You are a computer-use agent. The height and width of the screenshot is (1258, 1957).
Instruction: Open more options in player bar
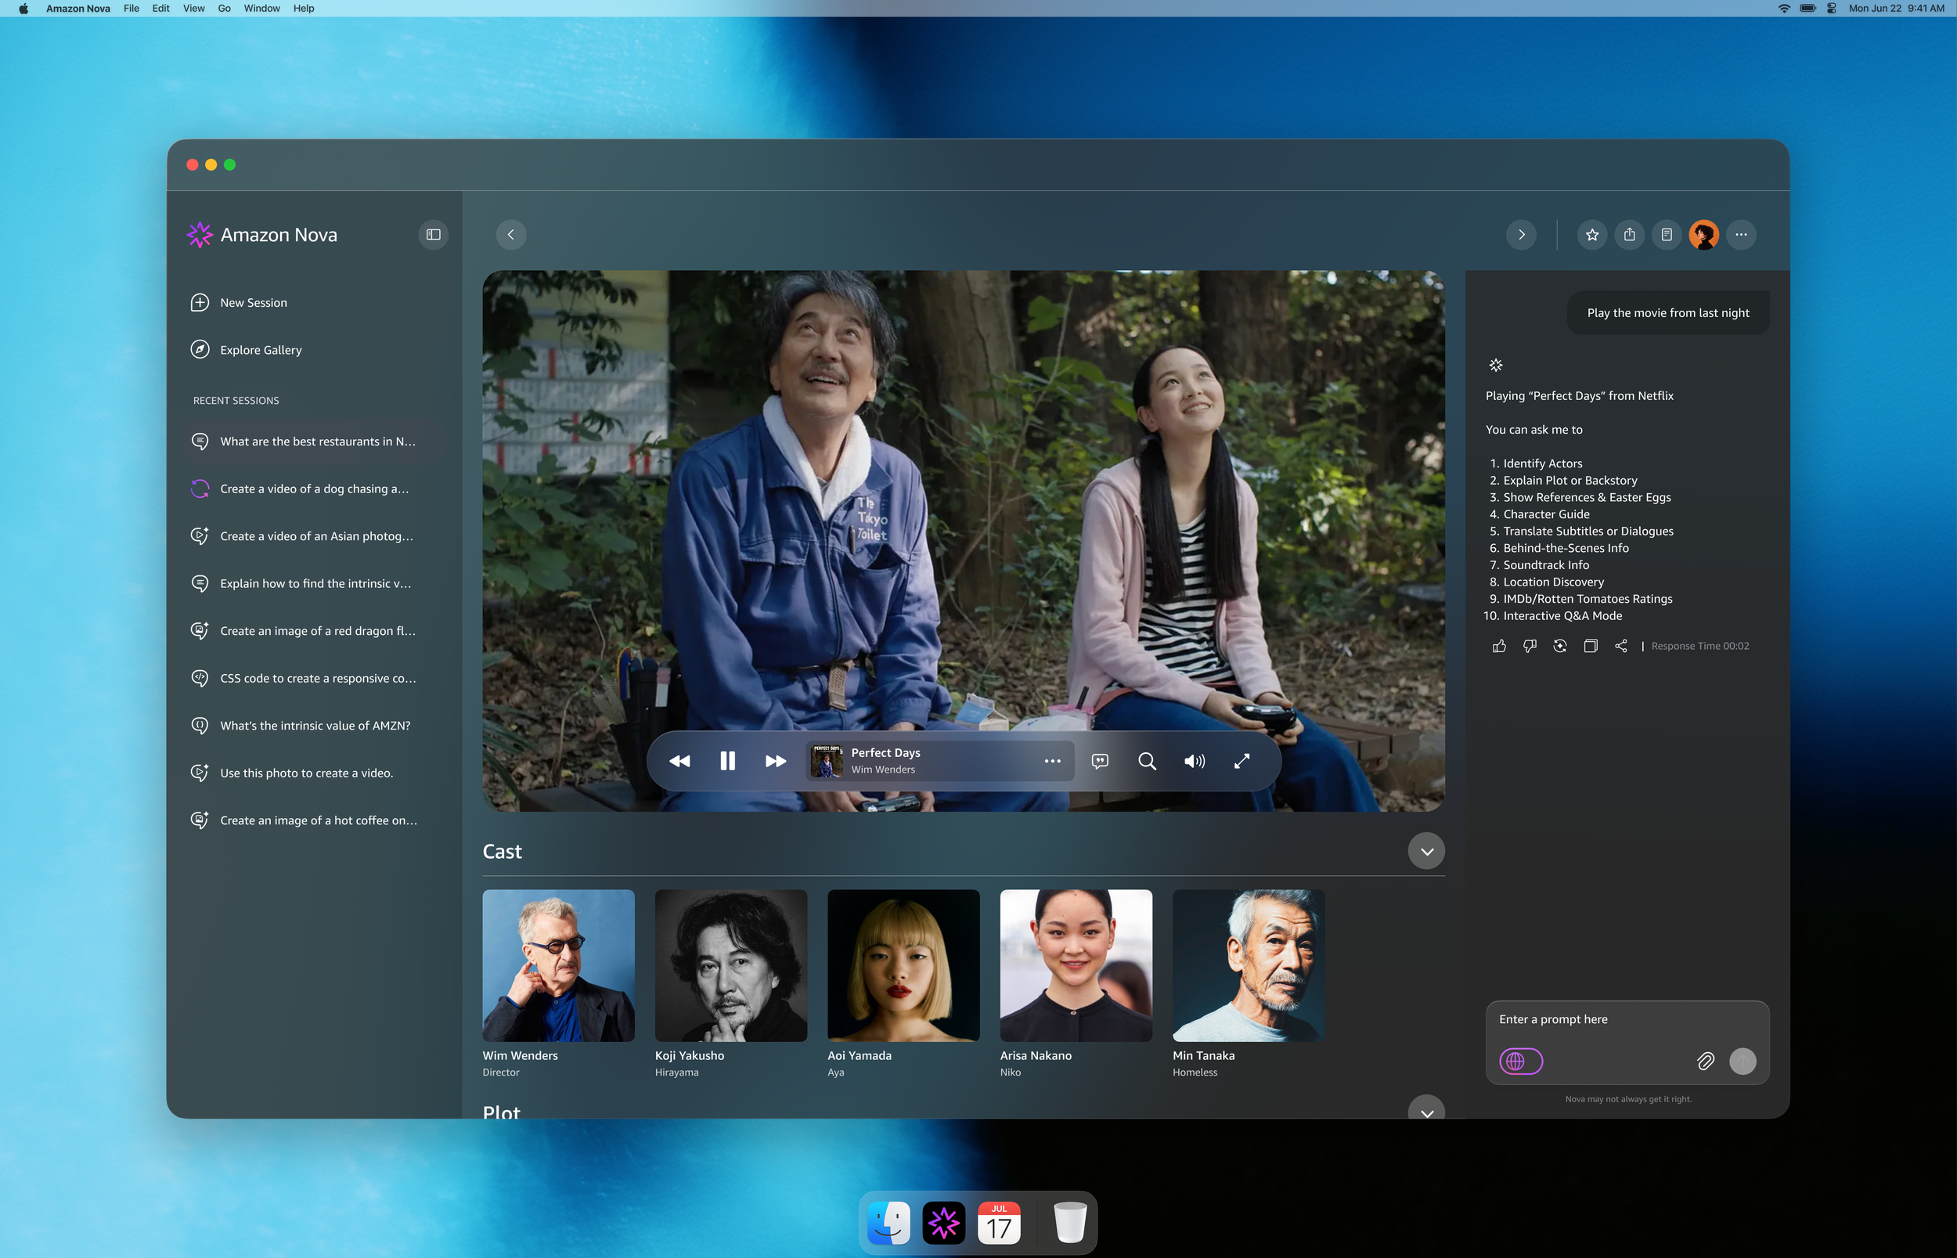pyautogui.click(x=1052, y=762)
